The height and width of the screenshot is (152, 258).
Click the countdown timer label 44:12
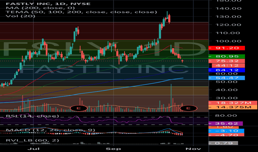pos(228,65)
